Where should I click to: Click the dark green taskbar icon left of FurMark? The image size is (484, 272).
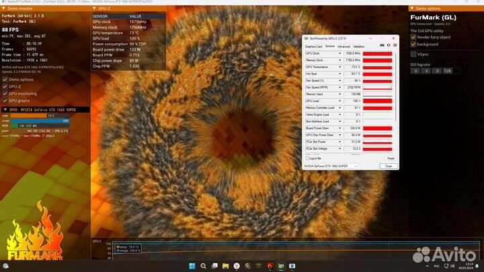coord(259,266)
